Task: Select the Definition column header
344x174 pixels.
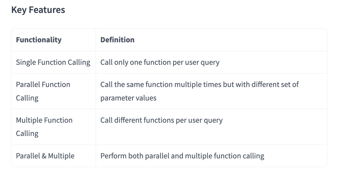Action: [117, 40]
